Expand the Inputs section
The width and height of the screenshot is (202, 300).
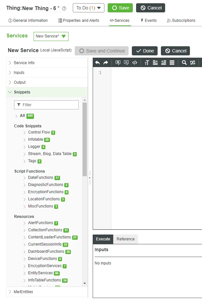coord(47,73)
